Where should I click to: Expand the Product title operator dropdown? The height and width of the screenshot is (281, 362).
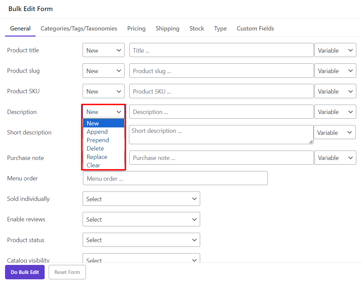point(103,50)
